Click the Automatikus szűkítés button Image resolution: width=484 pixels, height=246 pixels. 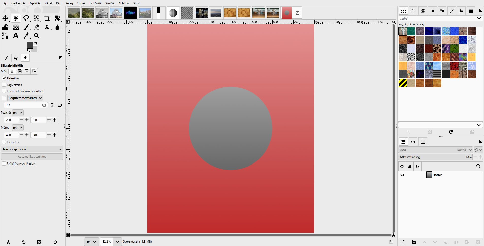[x=32, y=157]
